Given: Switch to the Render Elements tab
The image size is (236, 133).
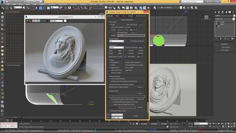Looking at the screenshot, I should (141, 16).
